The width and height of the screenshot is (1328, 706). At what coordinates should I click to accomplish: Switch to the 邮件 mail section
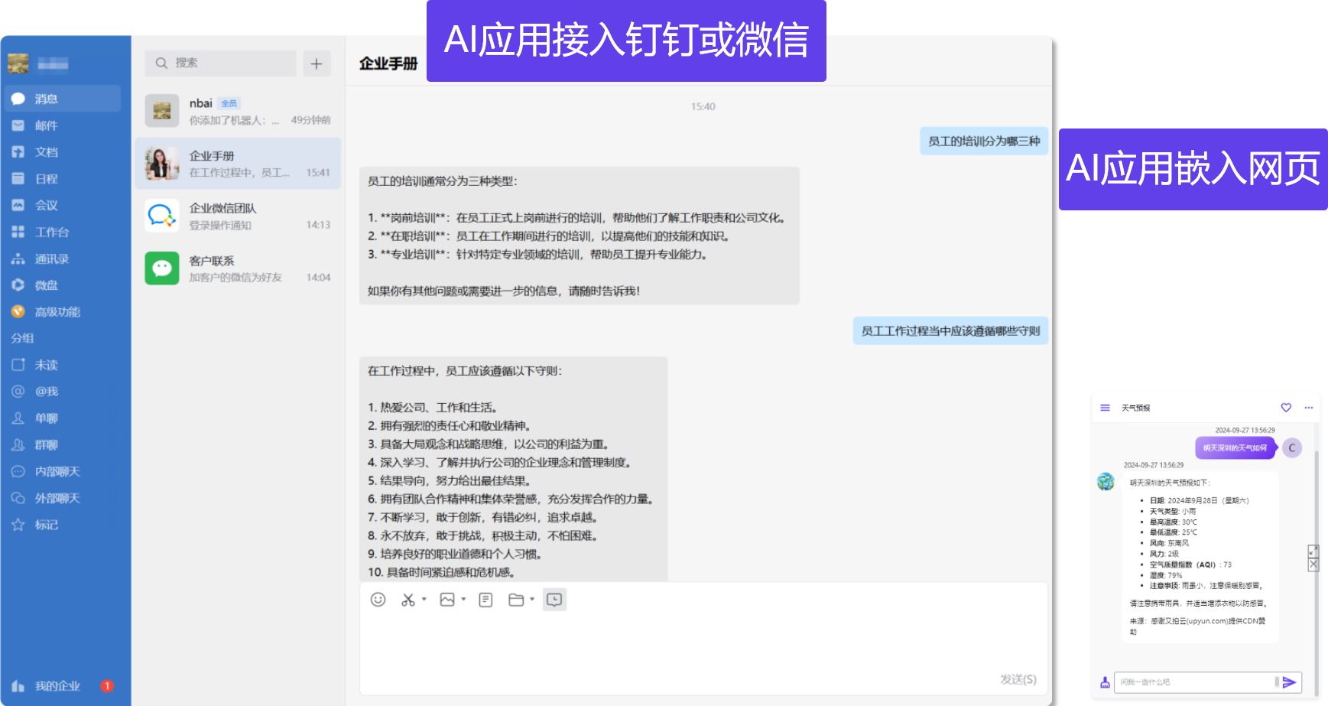(46, 125)
